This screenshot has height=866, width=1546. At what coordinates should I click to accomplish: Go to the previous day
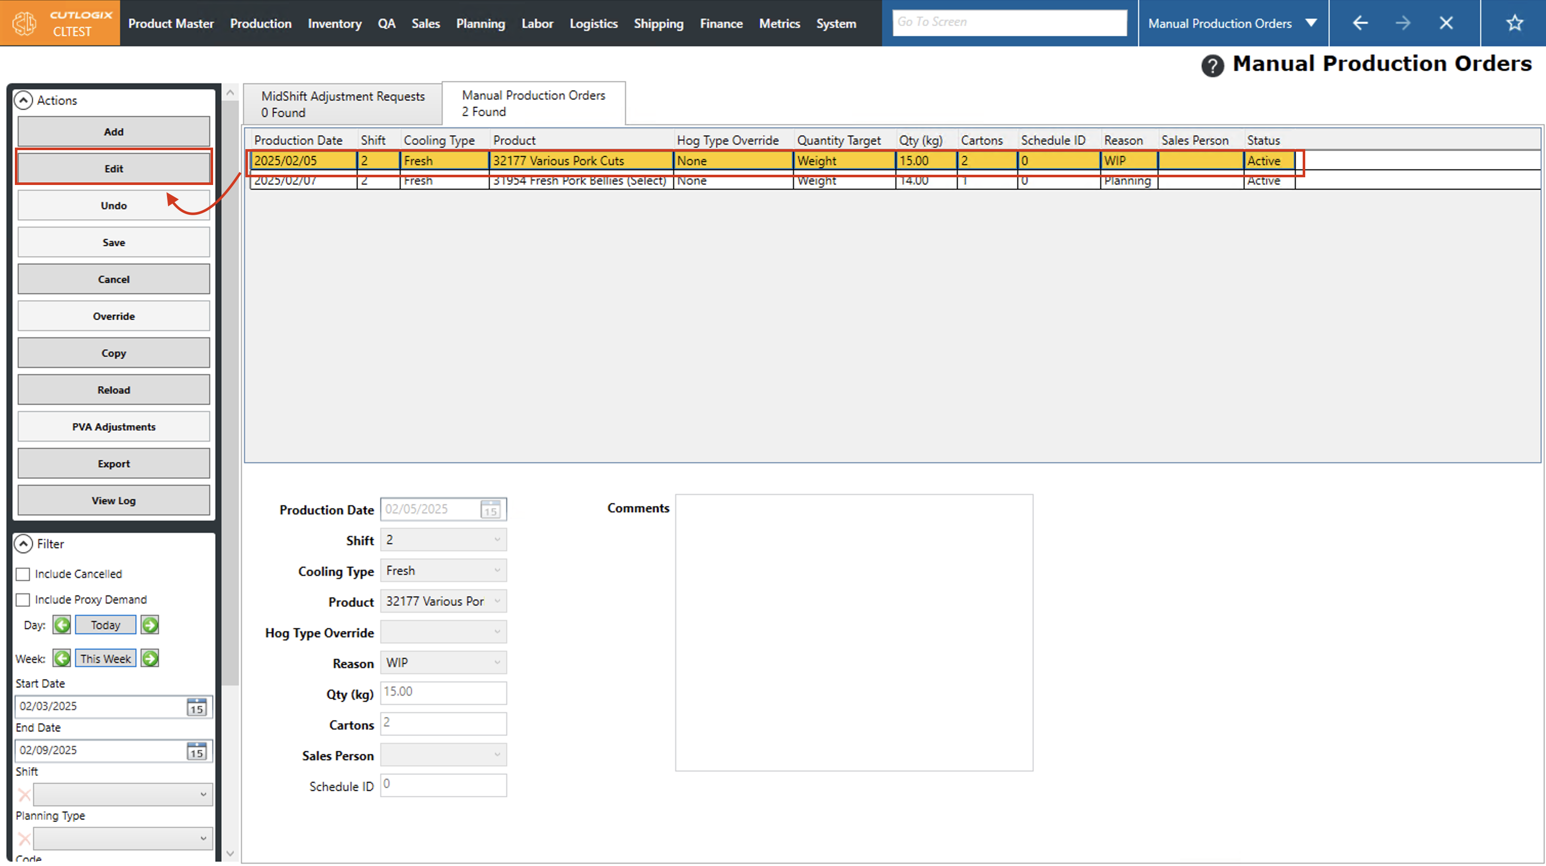coord(61,625)
